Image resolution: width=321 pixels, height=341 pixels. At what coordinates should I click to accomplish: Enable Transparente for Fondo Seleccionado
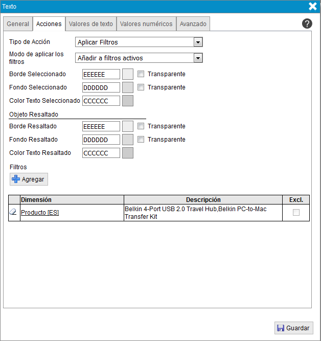coord(141,87)
